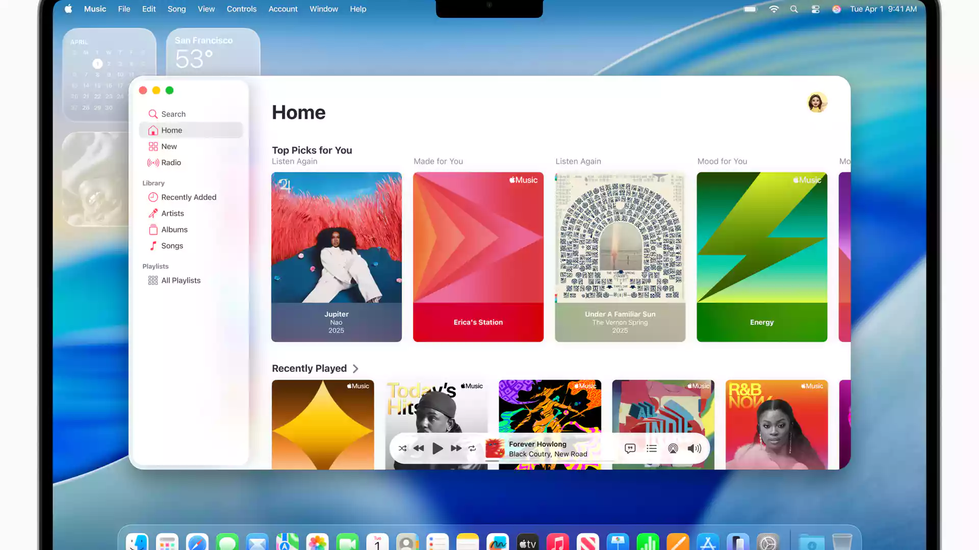Open the Help menu
The image size is (979, 550).
click(x=358, y=9)
